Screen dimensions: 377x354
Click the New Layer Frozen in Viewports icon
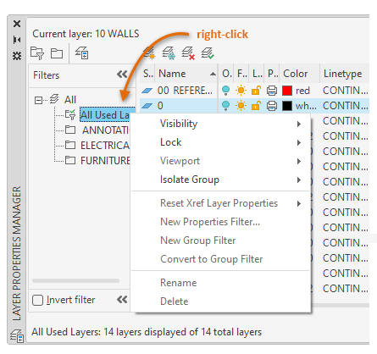169,53
